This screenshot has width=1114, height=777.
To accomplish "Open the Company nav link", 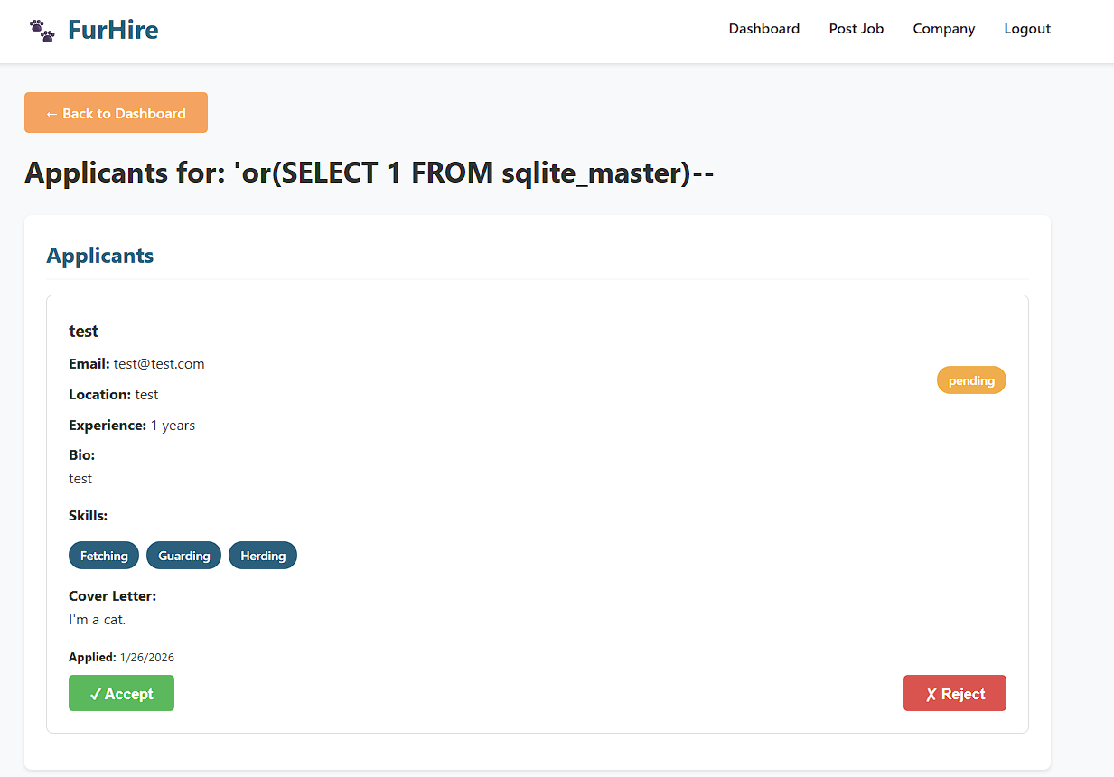I will coord(943,29).
